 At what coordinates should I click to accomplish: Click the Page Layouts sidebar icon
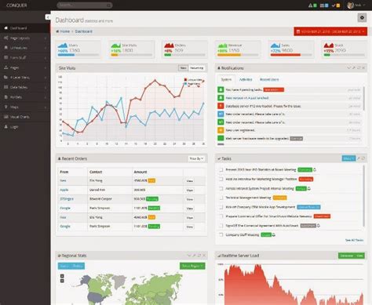pyautogui.click(x=6, y=38)
